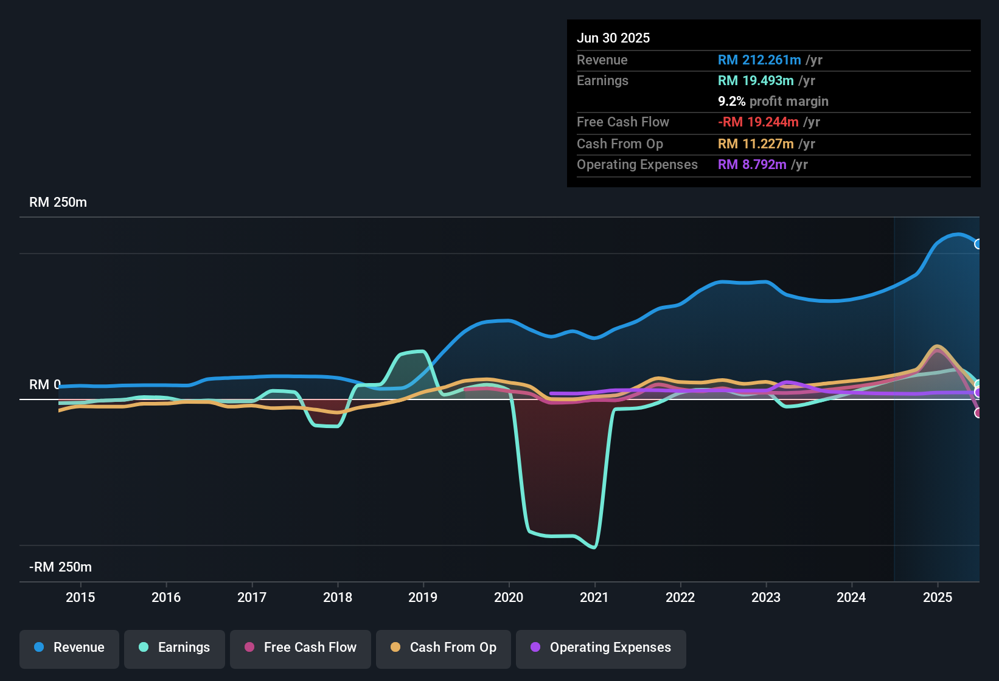Select the 2020 year label on the axis
Image resolution: width=999 pixels, height=681 pixels.
509,597
